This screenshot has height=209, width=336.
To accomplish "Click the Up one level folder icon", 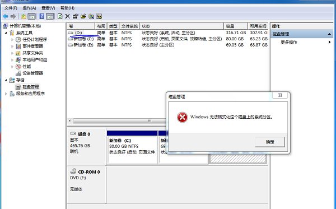I will (24, 16).
